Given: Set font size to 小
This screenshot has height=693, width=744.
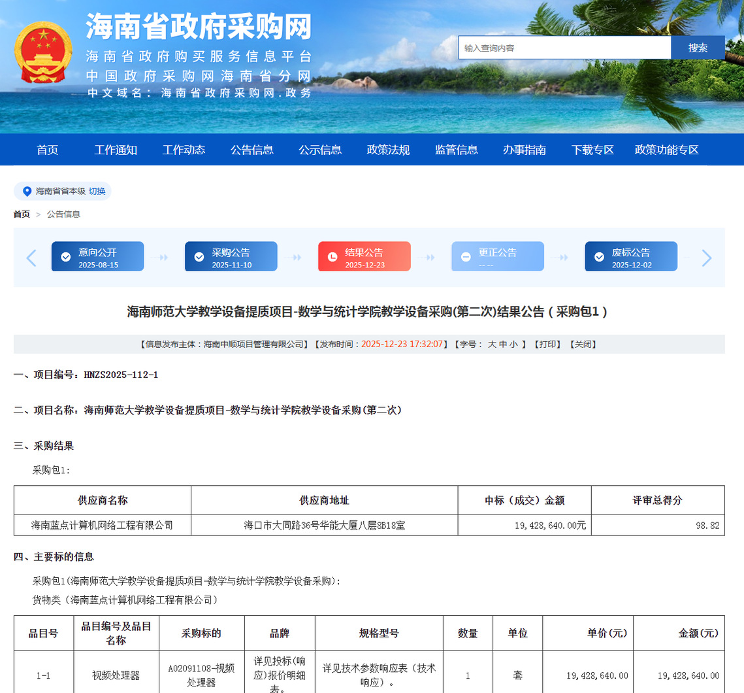Looking at the screenshot, I should tap(513, 345).
